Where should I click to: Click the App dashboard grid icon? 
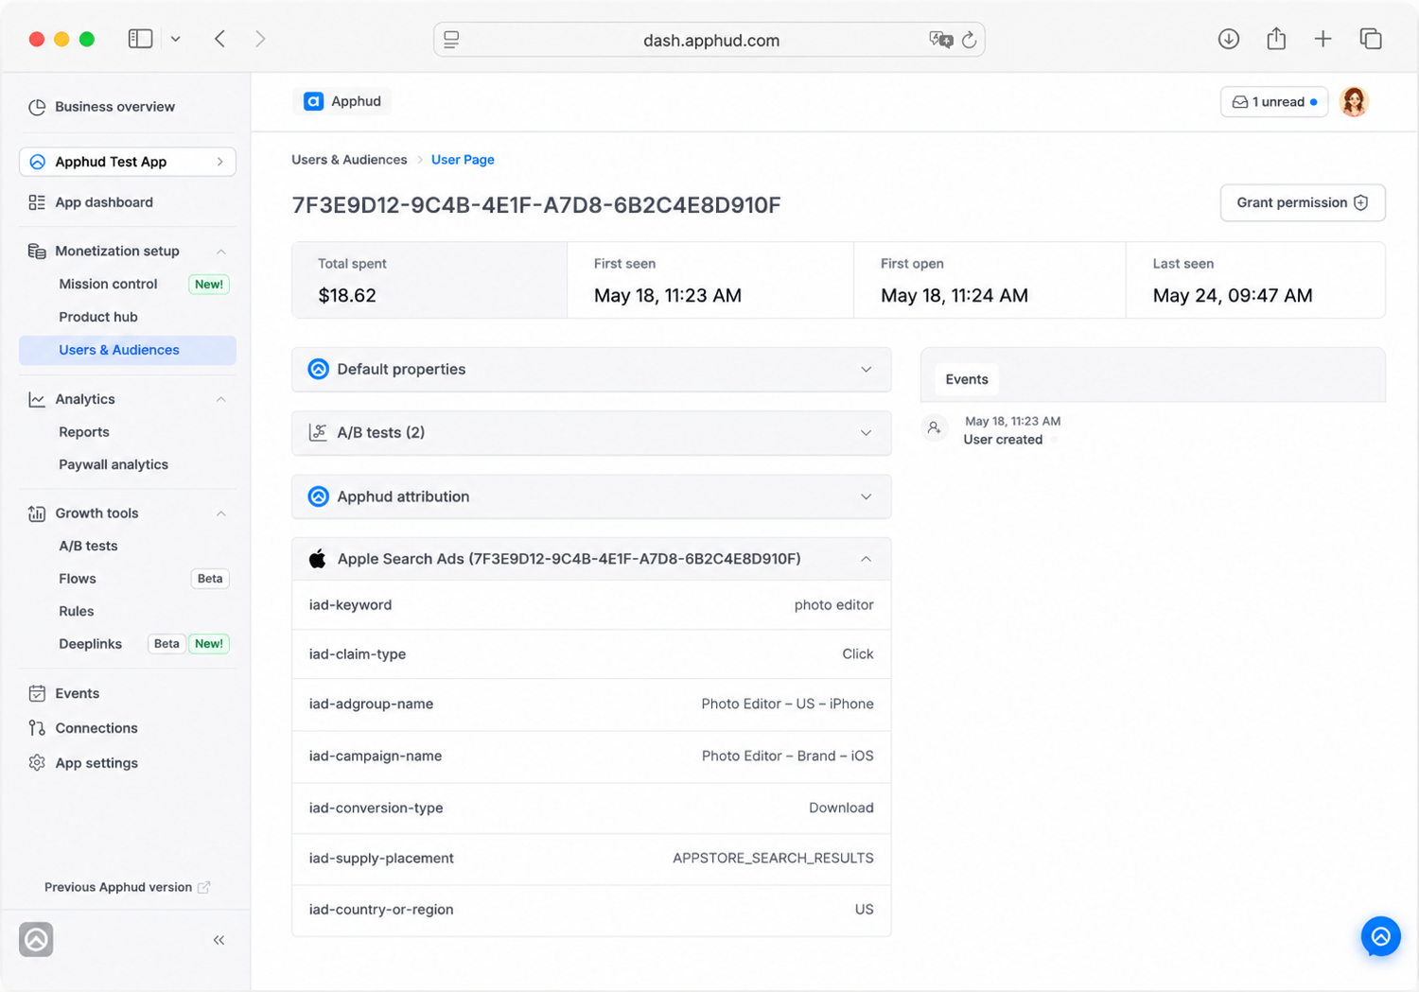37,202
